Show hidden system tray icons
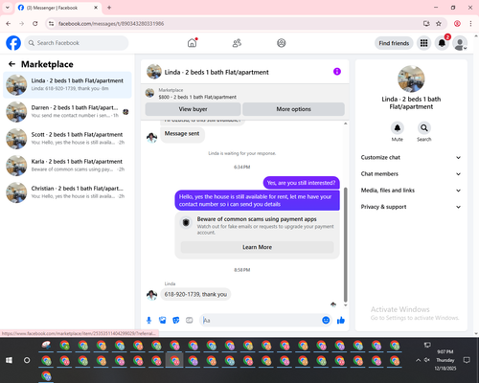The image size is (479, 383). (418, 360)
